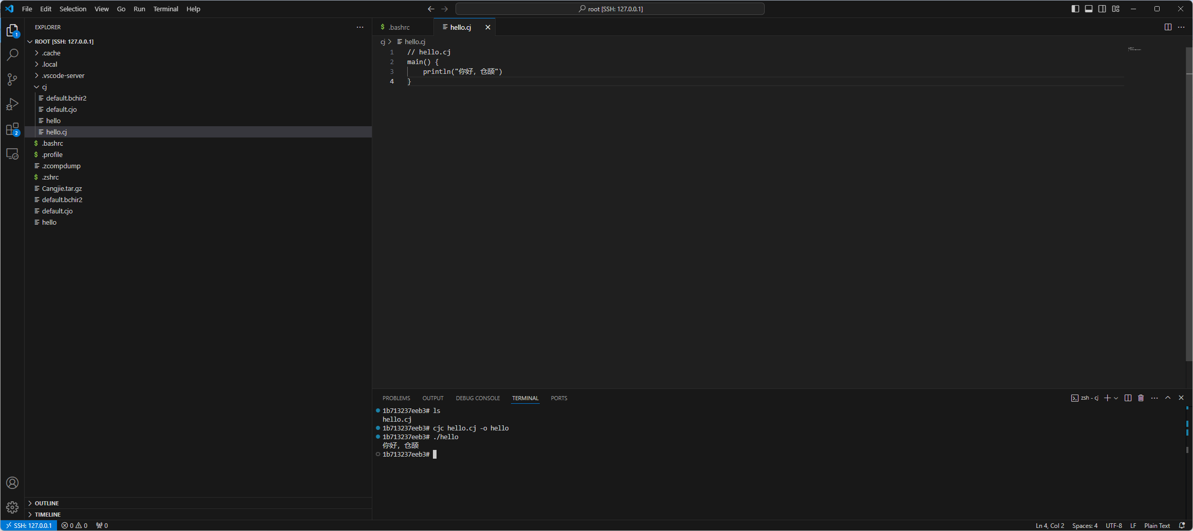1193x531 pixels.
Task: Open the Terminal menu
Action: click(x=165, y=9)
